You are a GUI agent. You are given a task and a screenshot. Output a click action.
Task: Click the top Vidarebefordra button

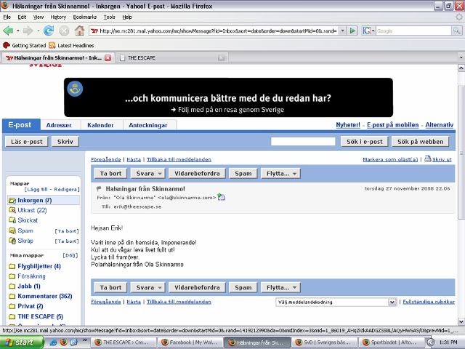197,174
